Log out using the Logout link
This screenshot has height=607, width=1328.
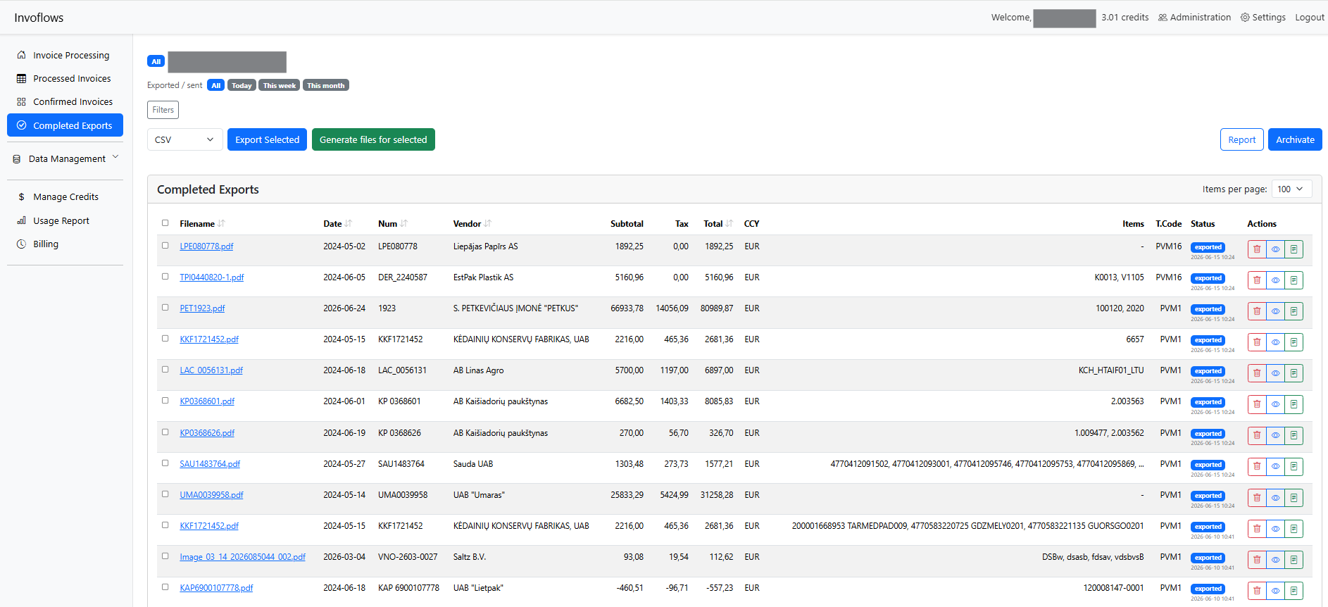1310,18
